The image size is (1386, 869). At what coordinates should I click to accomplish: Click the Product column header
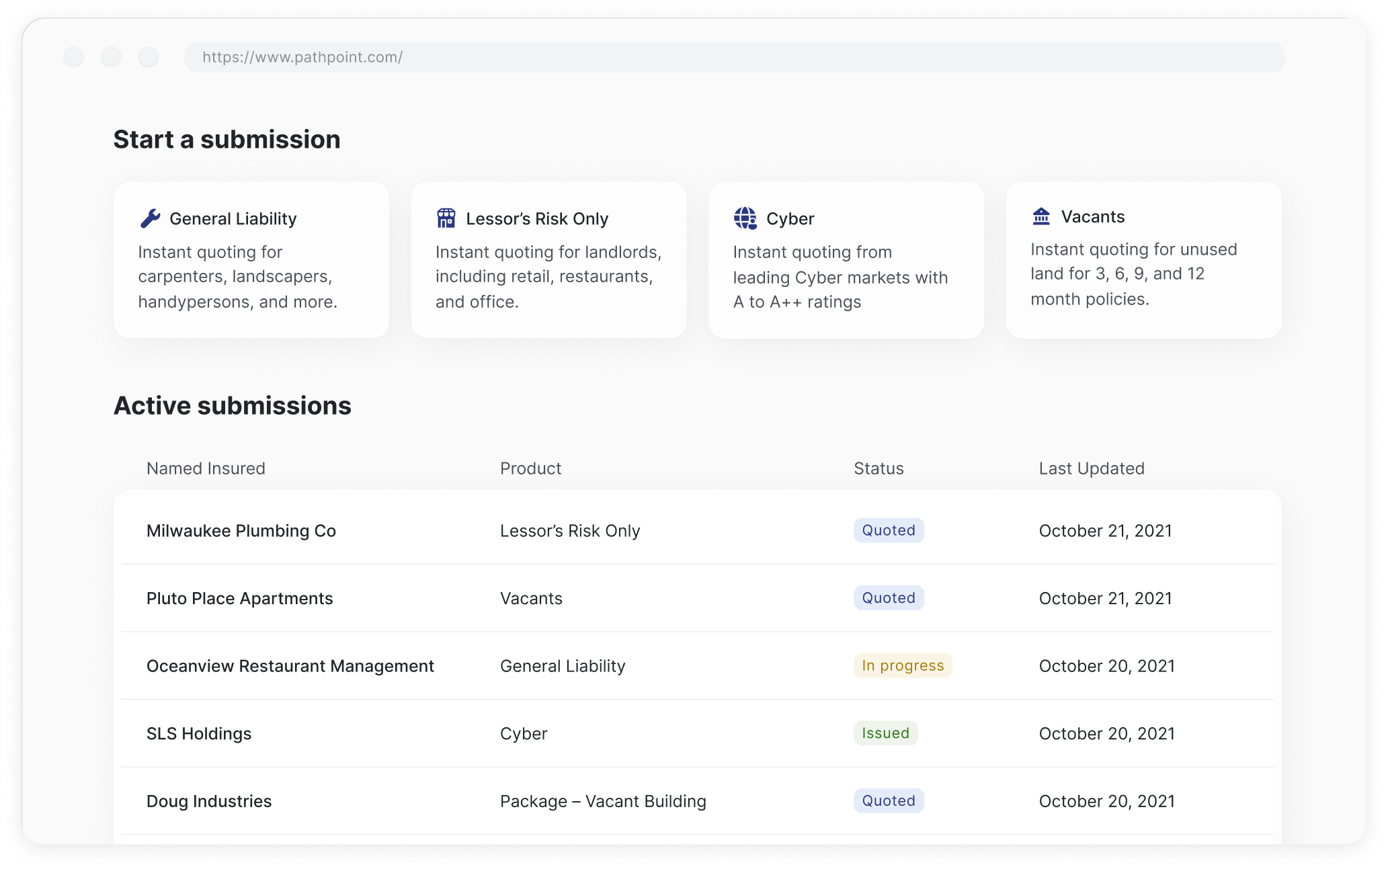point(530,468)
